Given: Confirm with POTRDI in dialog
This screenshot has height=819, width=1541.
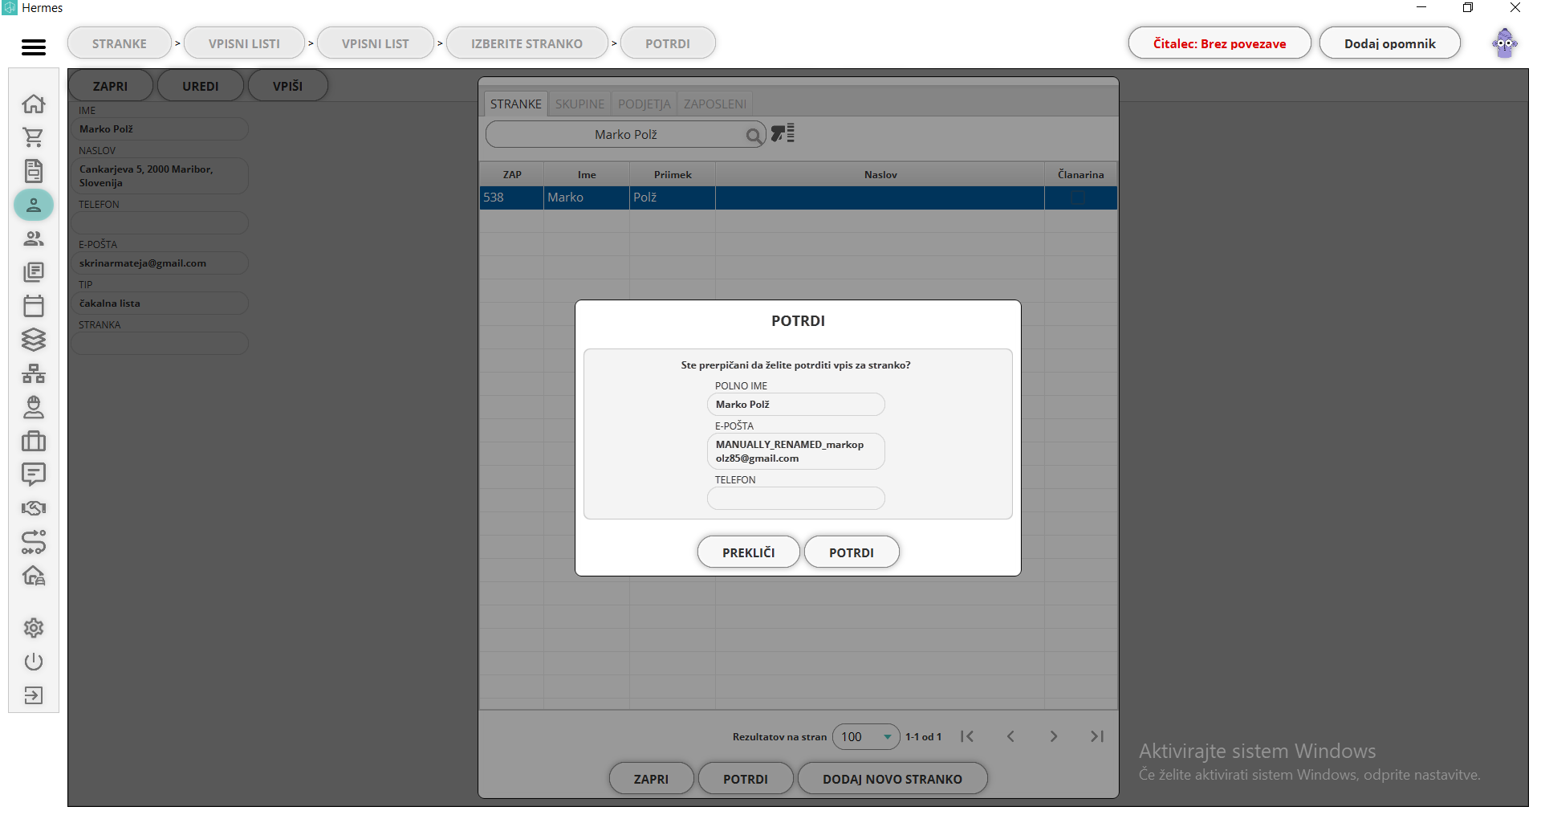Looking at the screenshot, I should point(852,552).
